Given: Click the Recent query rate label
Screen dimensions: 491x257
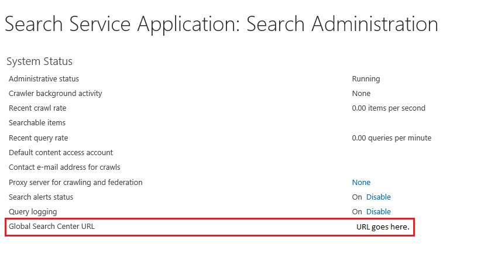Looking at the screenshot, I should tap(39, 138).
